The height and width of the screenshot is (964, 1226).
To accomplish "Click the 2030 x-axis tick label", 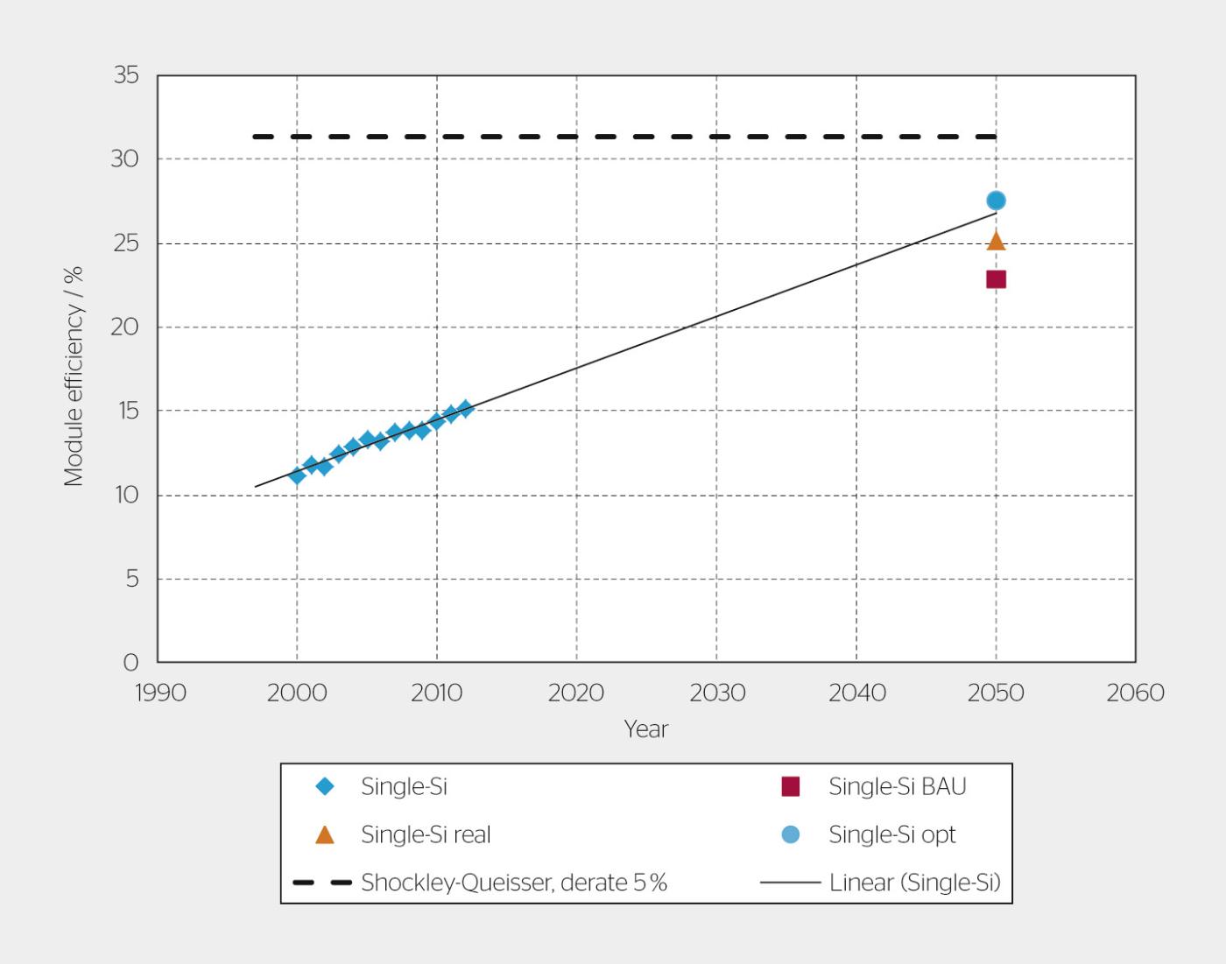I will click(716, 693).
